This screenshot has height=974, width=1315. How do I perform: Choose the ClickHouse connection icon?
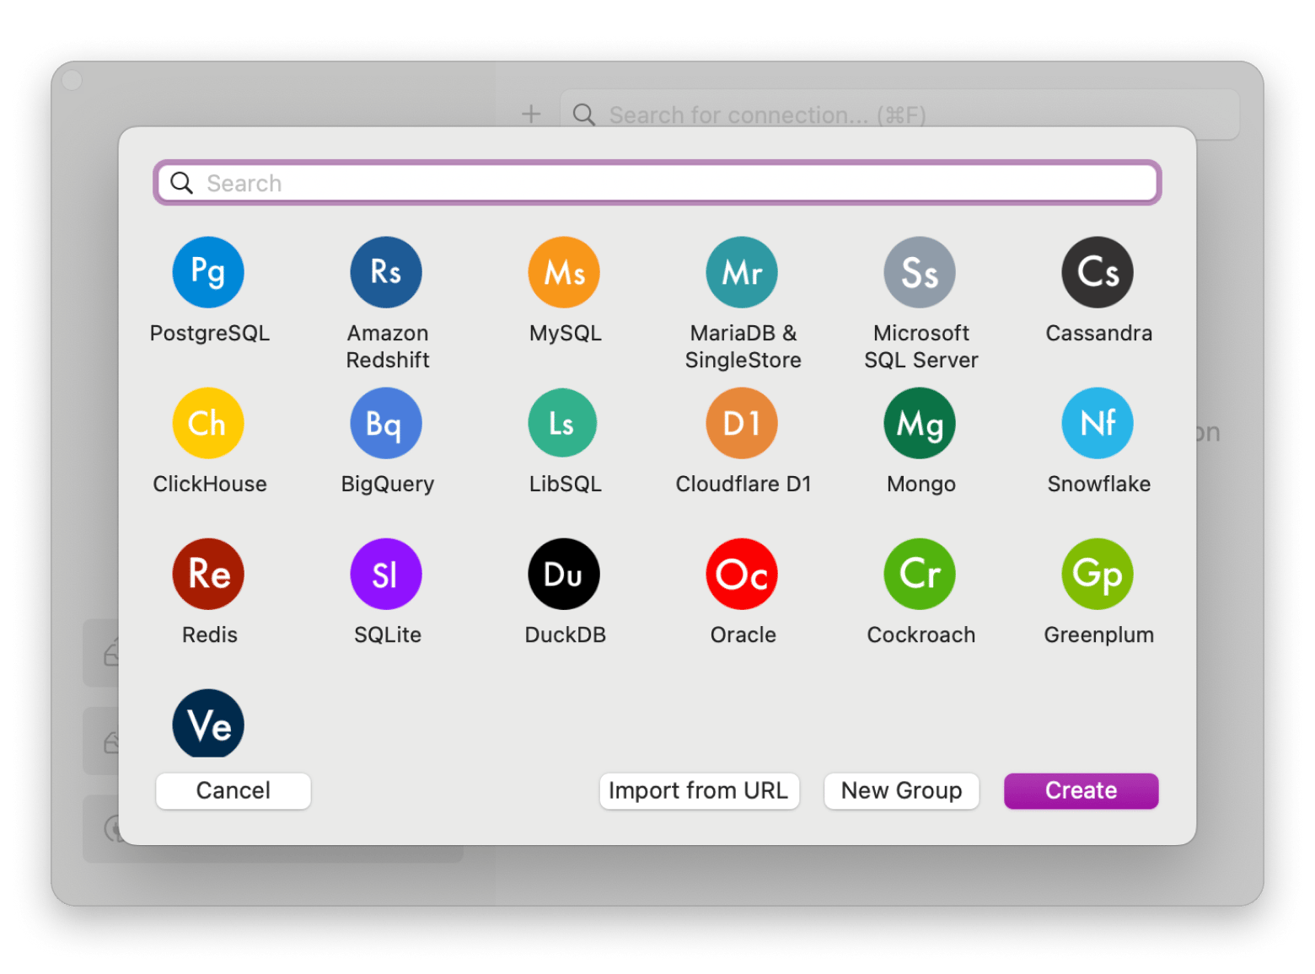tap(207, 422)
